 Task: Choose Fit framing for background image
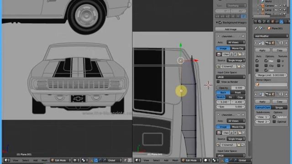(x=230, y=97)
